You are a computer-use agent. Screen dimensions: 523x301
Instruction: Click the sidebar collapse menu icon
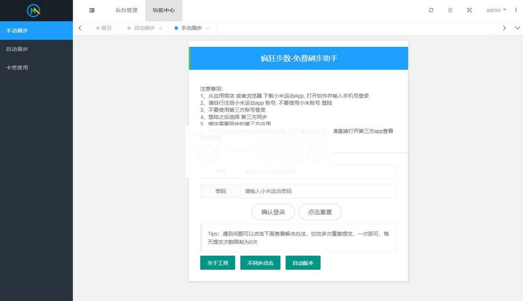pos(92,10)
